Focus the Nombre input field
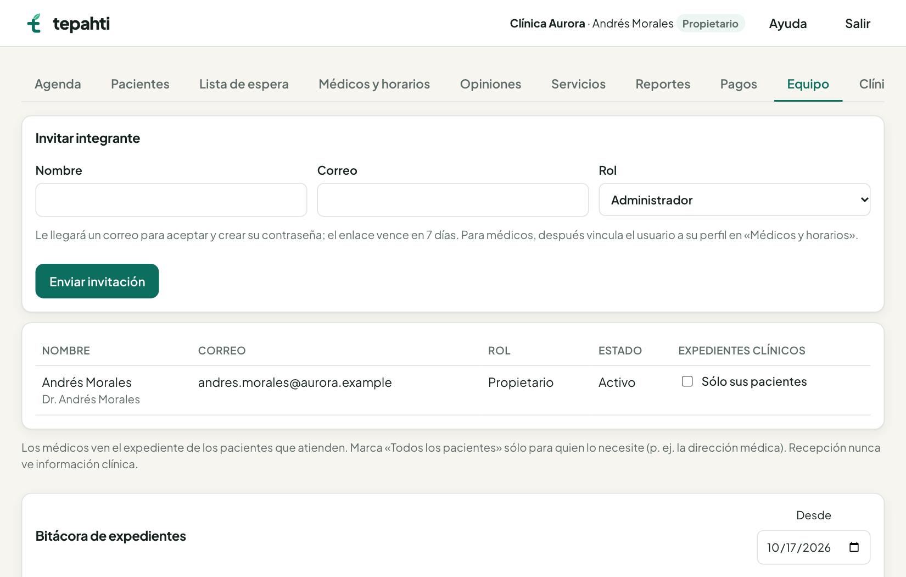This screenshot has width=906, height=577. tap(171, 200)
